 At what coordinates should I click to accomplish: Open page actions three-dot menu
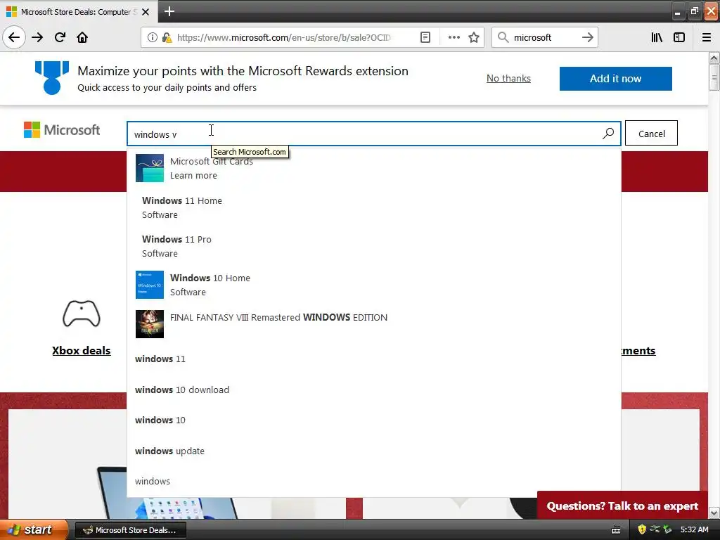click(454, 37)
